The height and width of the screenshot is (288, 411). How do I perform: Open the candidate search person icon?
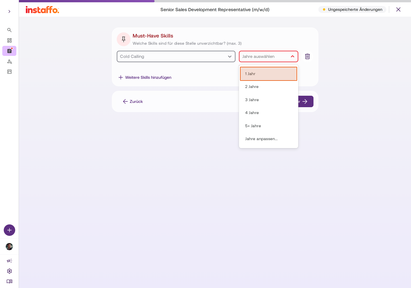[9, 61]
